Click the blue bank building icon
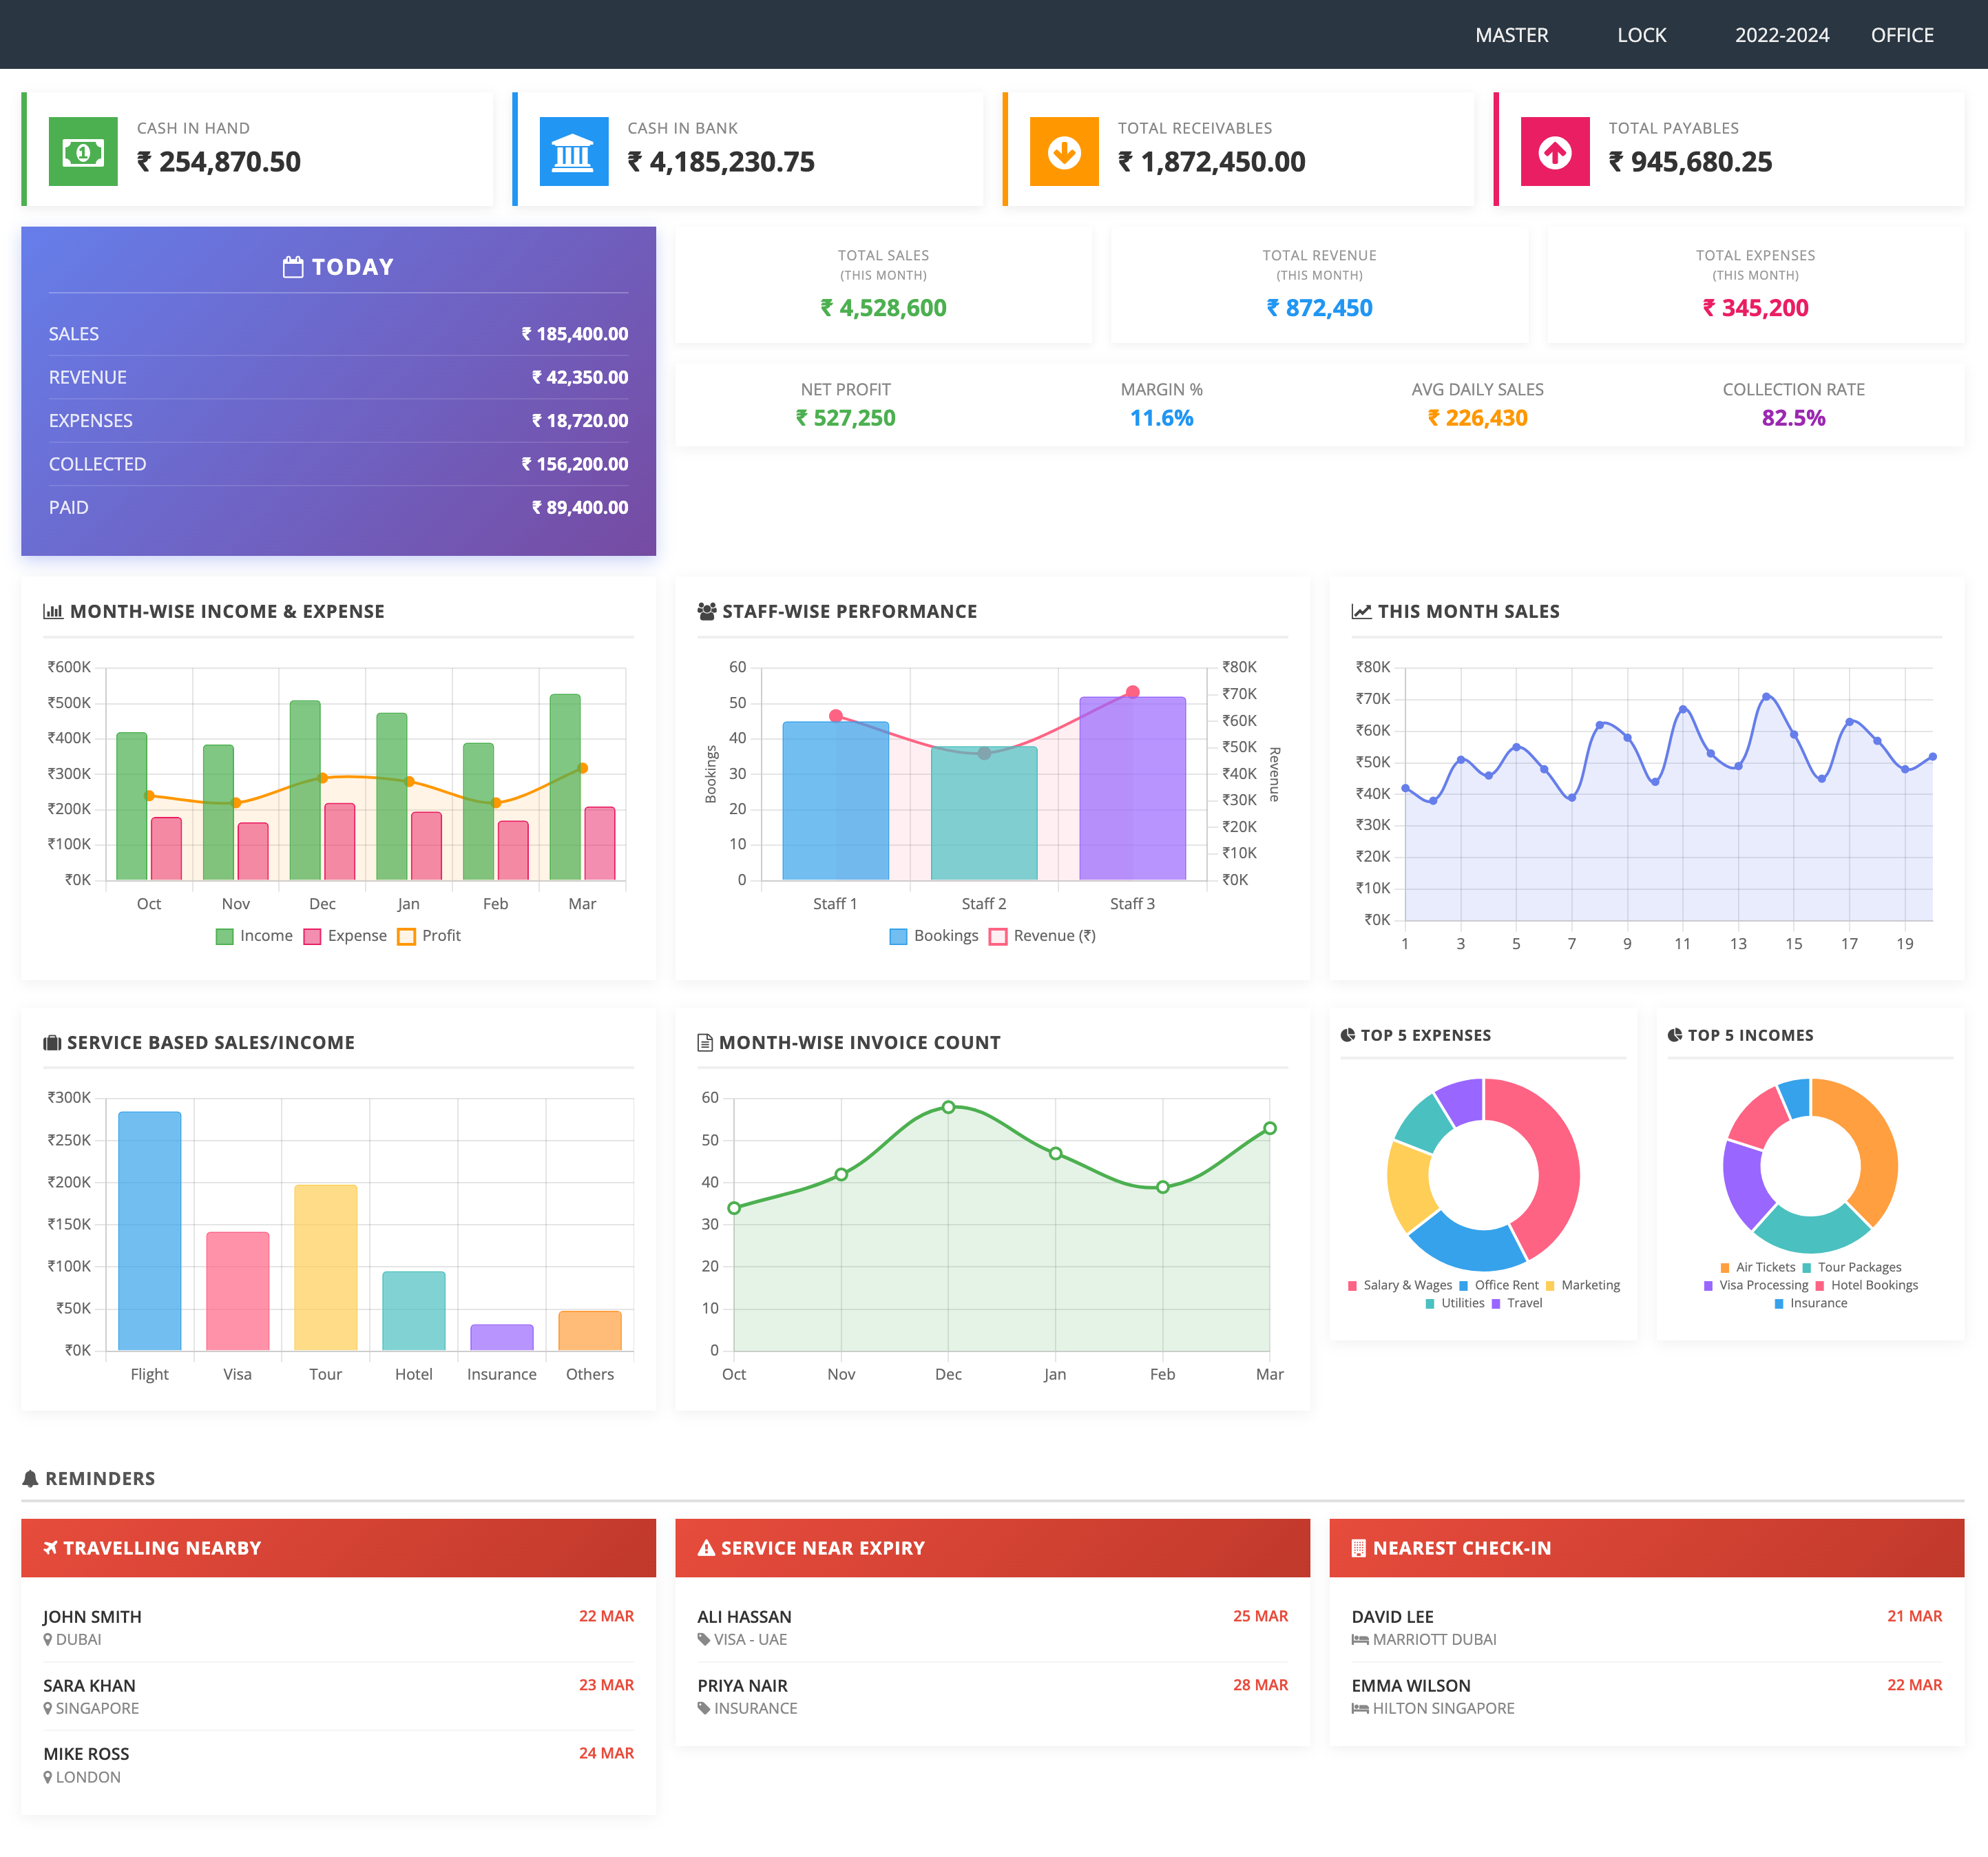This screenshot has height=1857, width=1988. pos(574,152)
